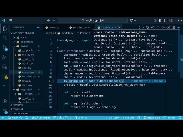Go back with the left arrow
Image resolution: width=183 pixels, height=137 pixels.
click(x=49, y=21)
